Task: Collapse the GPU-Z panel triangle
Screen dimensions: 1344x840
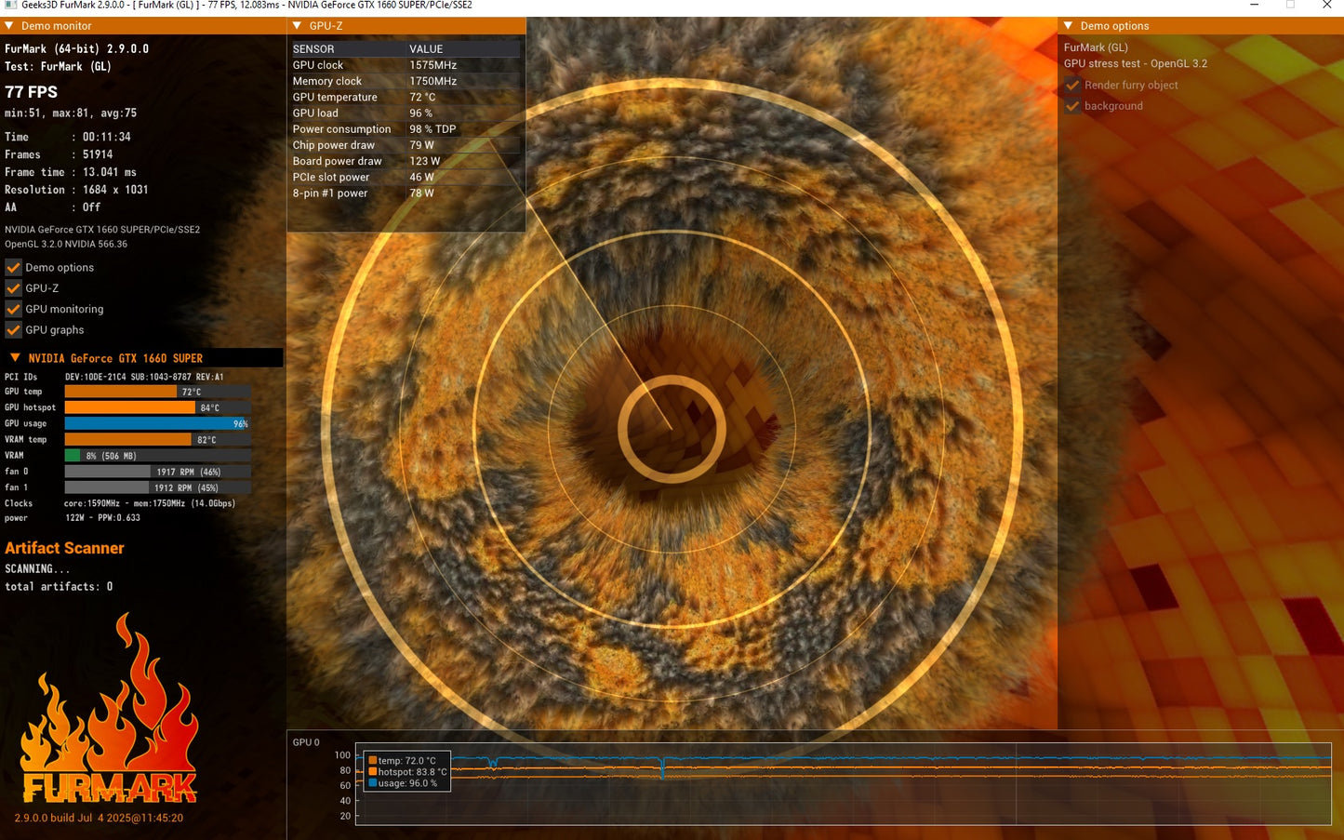Action: pyautogui.click(x=297, y=26)
